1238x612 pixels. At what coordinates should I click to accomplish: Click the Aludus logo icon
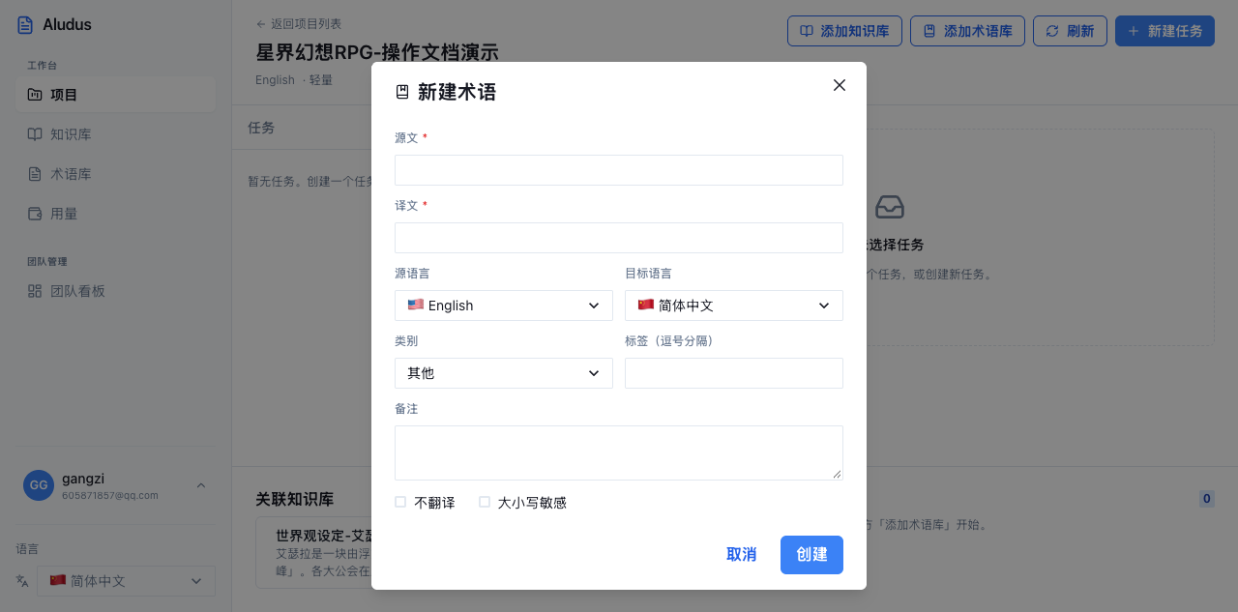click(25, 25)
